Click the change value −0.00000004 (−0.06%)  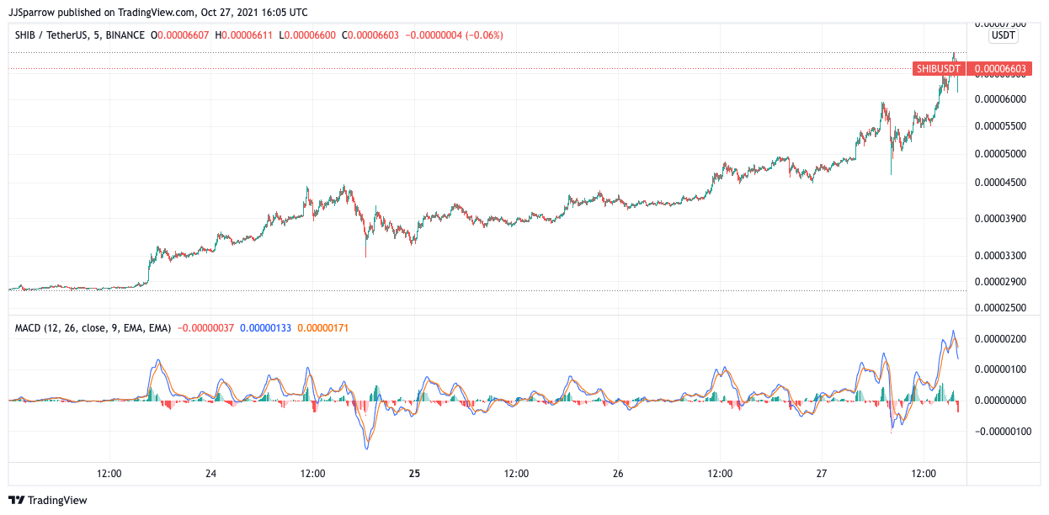pyautogui.click(x=454, y=35)
